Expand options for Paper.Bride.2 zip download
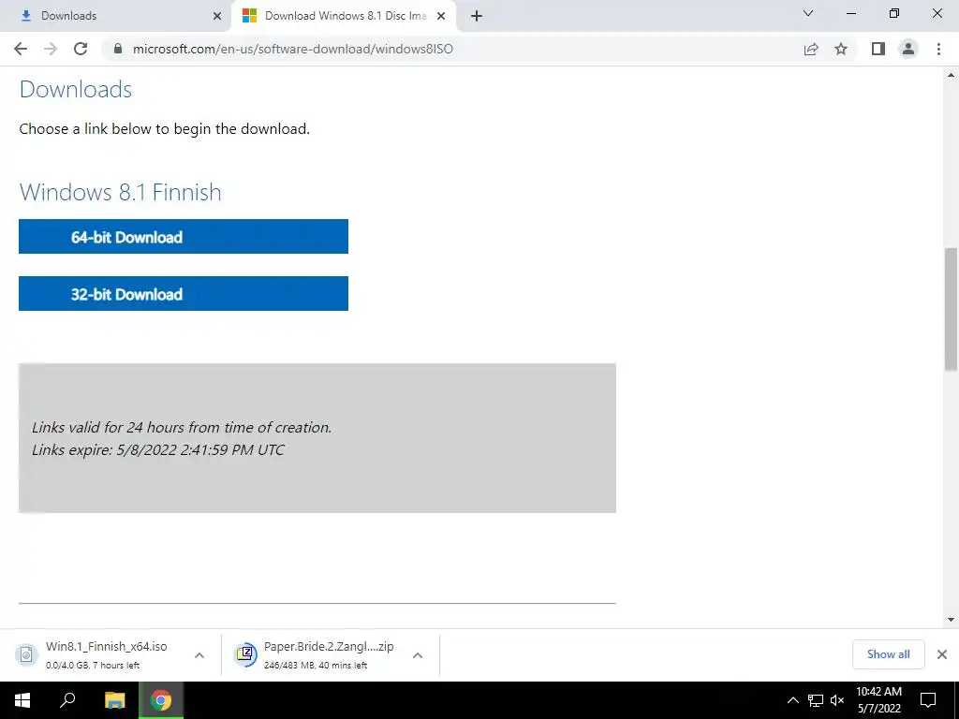Viewport: 959px width, 719px height. (x=418, y=654)
